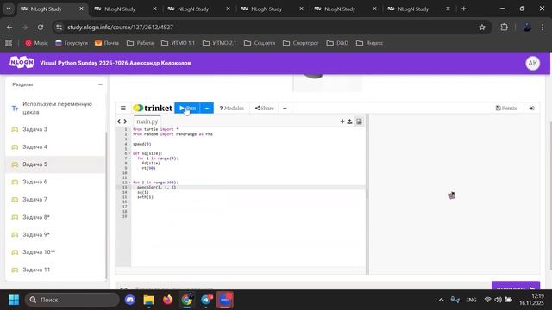The height and width of the screenshot is (310, 552).
Task: Select the main.py file tab
Action: click(147, 121)
